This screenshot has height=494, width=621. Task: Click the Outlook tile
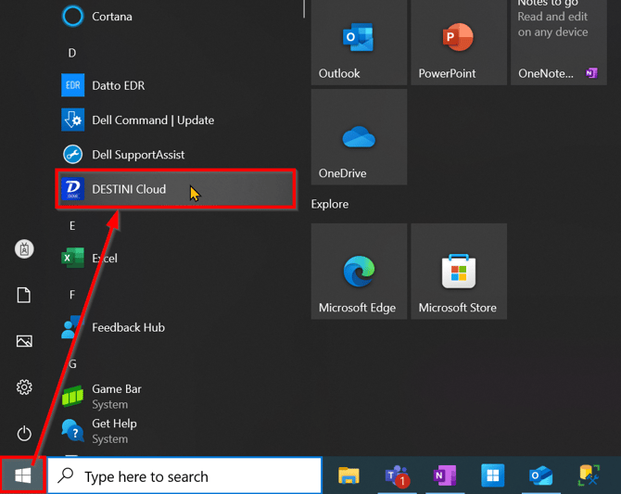(x=359, y=43)
